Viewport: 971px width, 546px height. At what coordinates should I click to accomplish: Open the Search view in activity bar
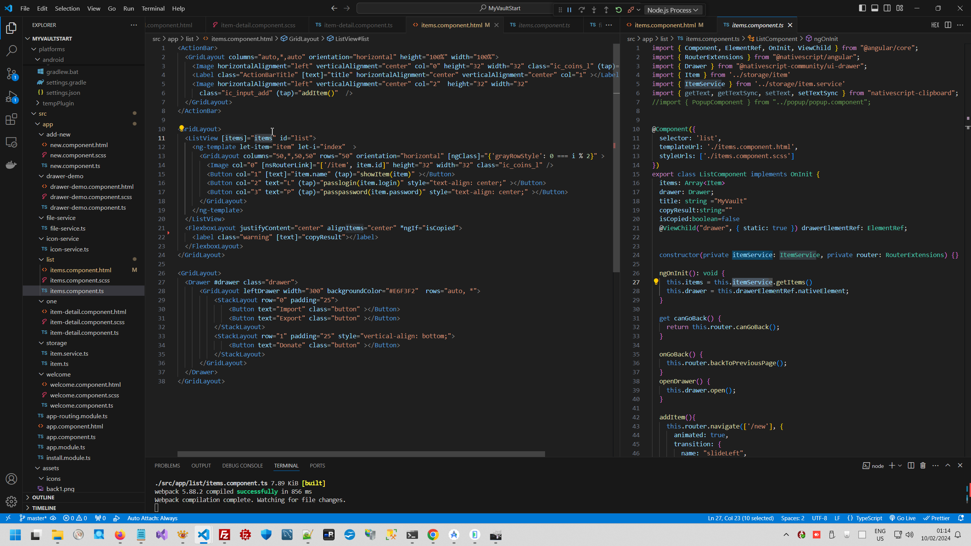click(x=11, y=50)
